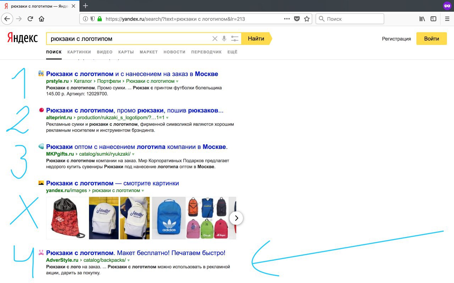Click MKPgifts.ru result favicon
The image size is (454, 283).
(41, 146)
